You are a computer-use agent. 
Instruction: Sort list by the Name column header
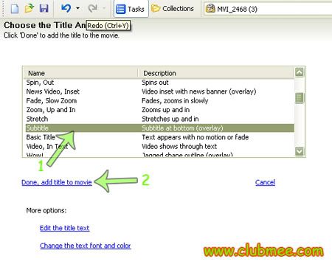point(80,73)
